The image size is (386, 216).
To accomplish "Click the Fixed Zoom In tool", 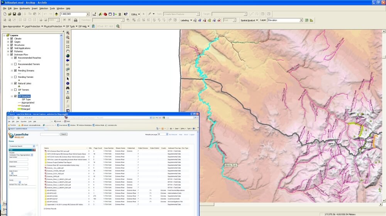I will [68, 42].
